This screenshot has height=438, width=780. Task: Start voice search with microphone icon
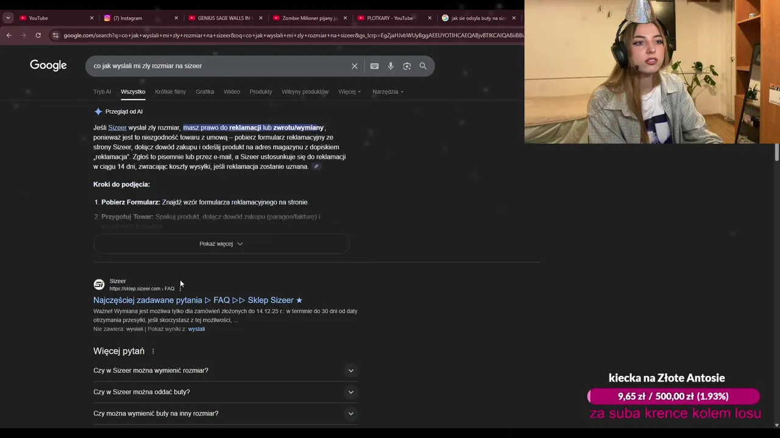(x=391, y=66)
